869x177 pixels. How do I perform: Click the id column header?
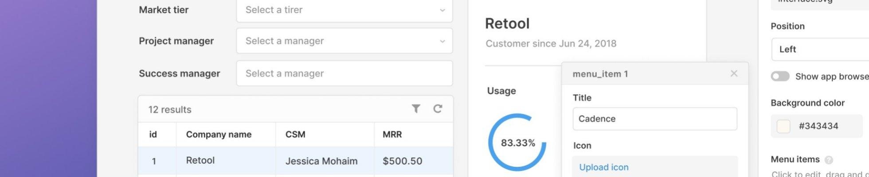153,135
